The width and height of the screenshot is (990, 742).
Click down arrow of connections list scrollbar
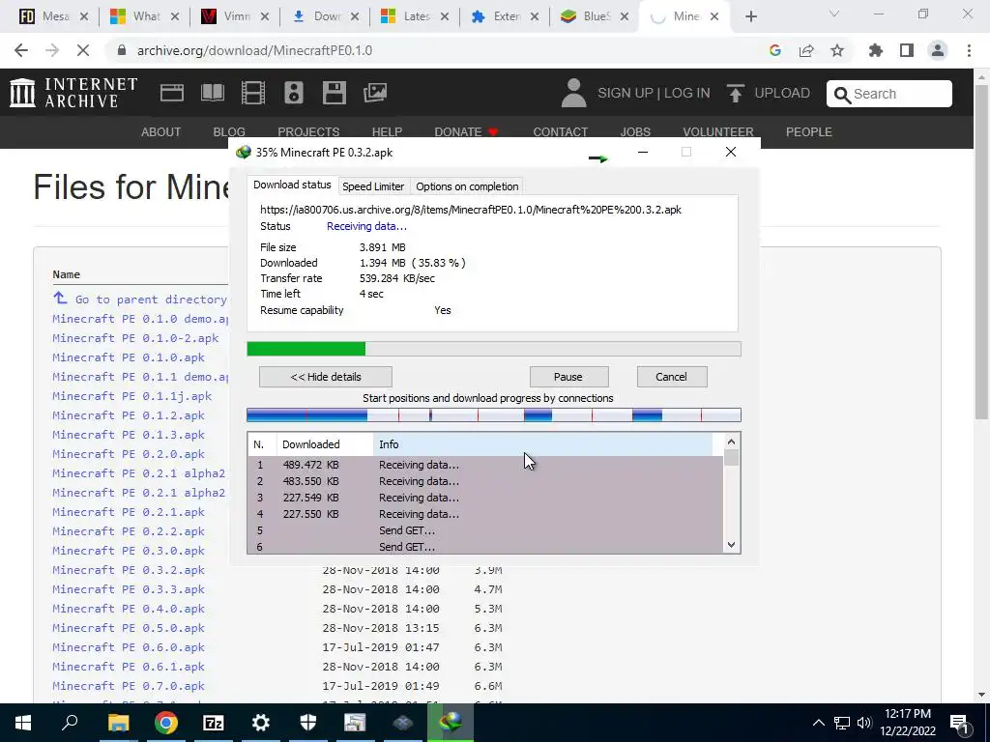pyautogui.click(x=731, y=545)
